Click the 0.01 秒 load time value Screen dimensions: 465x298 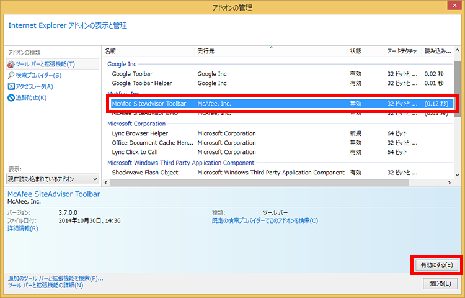434,83
